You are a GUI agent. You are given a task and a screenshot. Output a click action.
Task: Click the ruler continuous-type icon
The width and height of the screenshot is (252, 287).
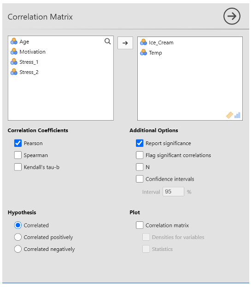coord(229,116)
